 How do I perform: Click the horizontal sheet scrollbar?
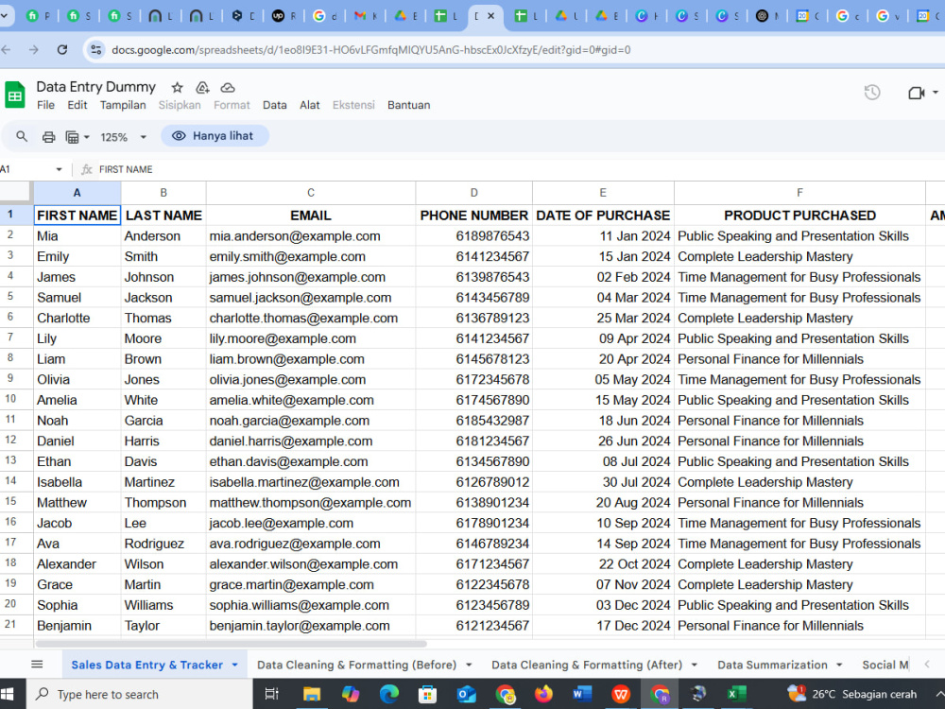(x=231, y=644)
